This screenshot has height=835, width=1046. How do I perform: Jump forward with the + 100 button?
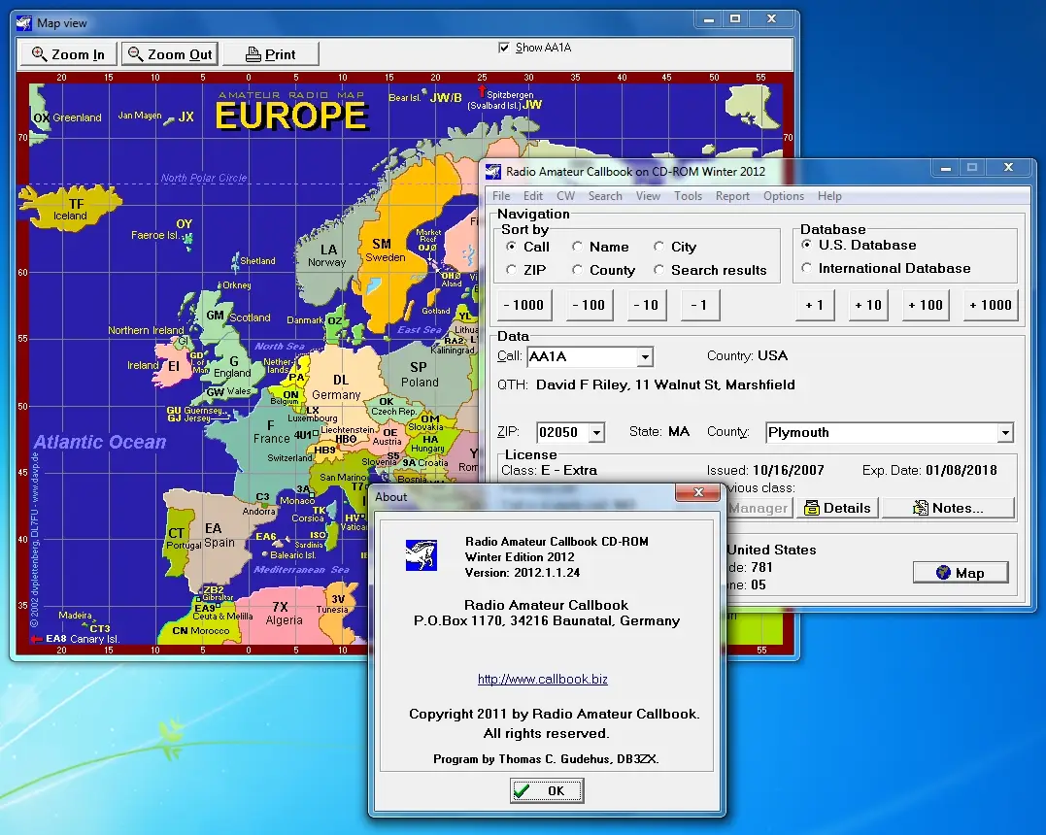point(926,306)
